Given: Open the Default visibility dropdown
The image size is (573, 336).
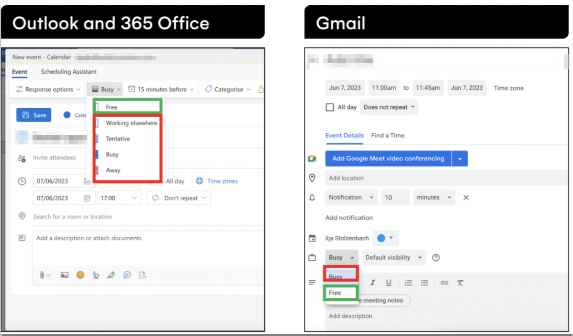Looking at the screenshot, I should tap(394, 258).
